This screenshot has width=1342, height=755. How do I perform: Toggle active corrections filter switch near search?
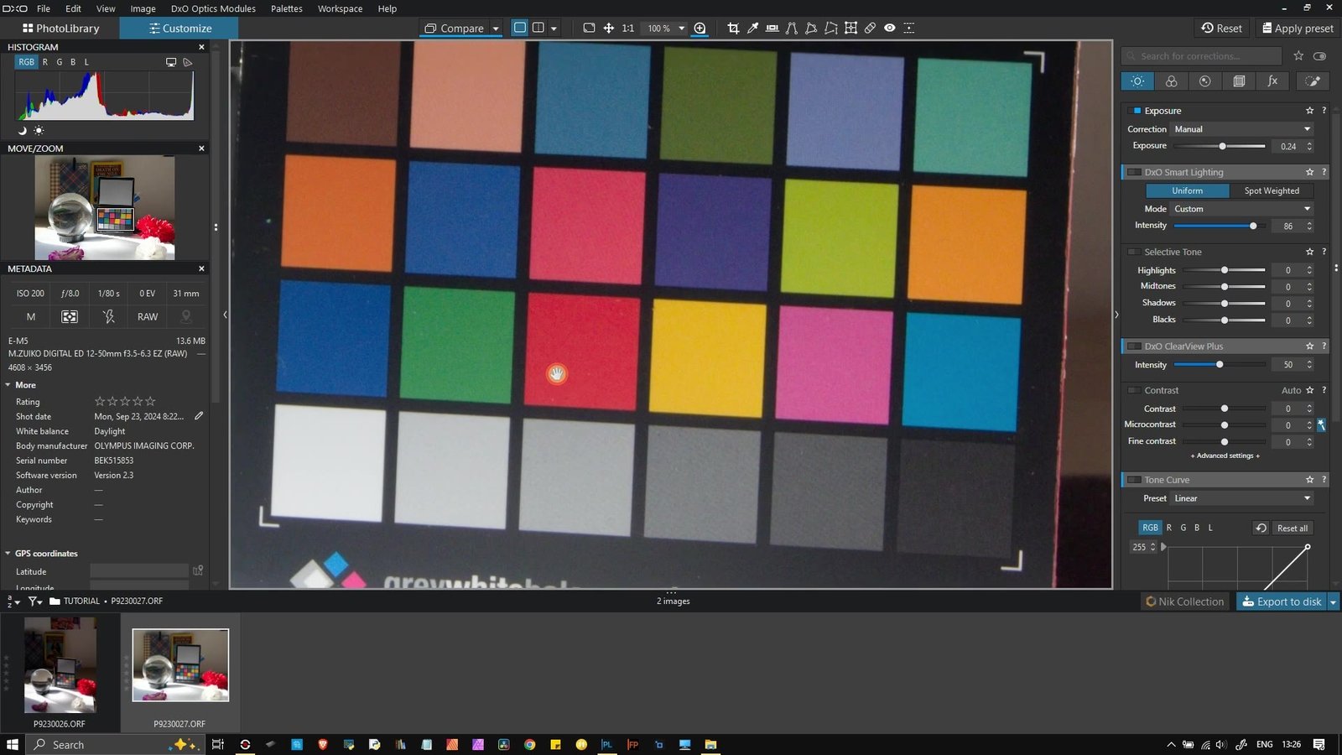coord(1319,56)
